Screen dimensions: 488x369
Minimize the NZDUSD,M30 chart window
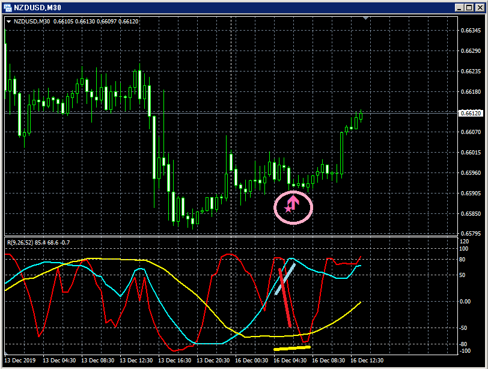pos(459,8)
